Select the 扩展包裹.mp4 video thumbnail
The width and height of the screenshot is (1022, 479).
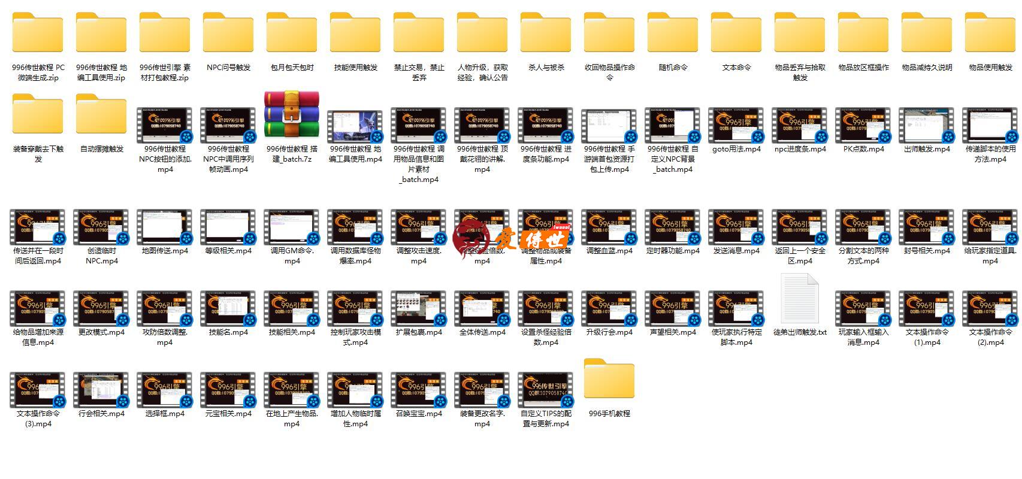click(419, 309)
